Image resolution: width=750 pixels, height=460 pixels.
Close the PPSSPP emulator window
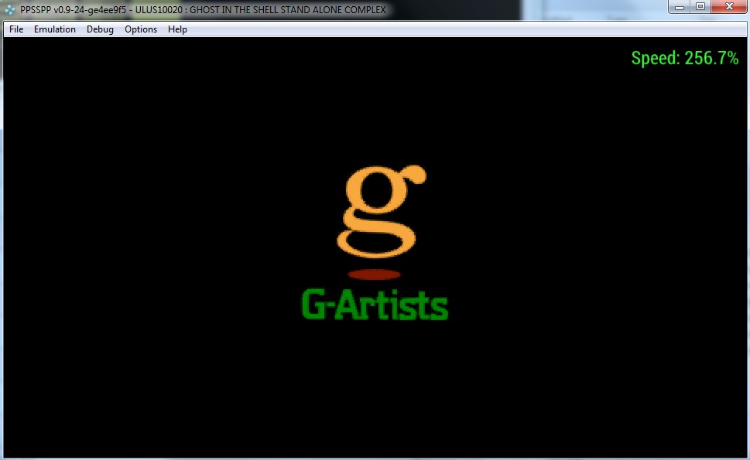click(728, 7)
